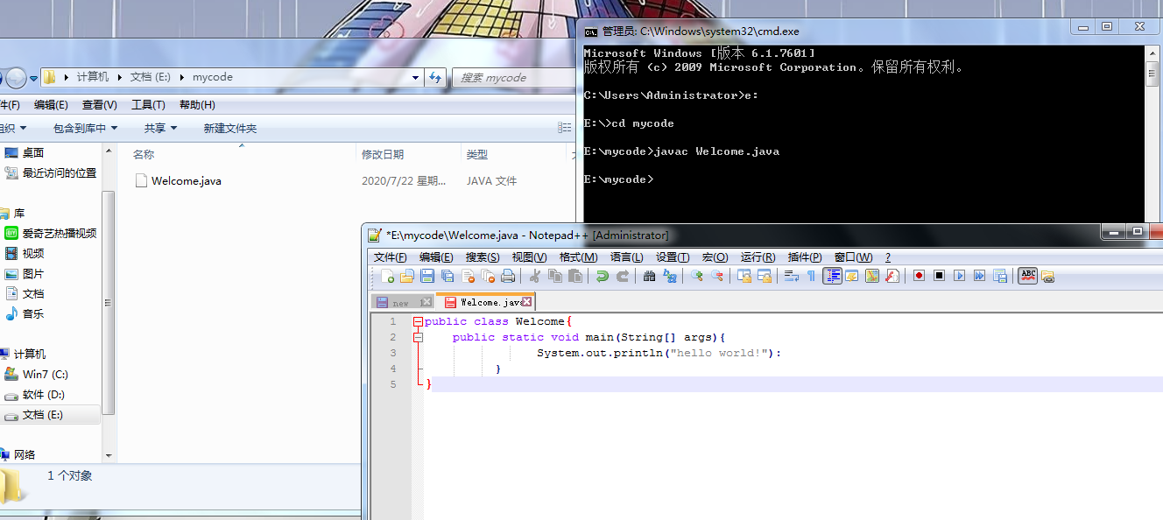Open the 搜索(S) menu in Notepad++
This screenshot has width=1163, height=520.
(x=483, y=257)
